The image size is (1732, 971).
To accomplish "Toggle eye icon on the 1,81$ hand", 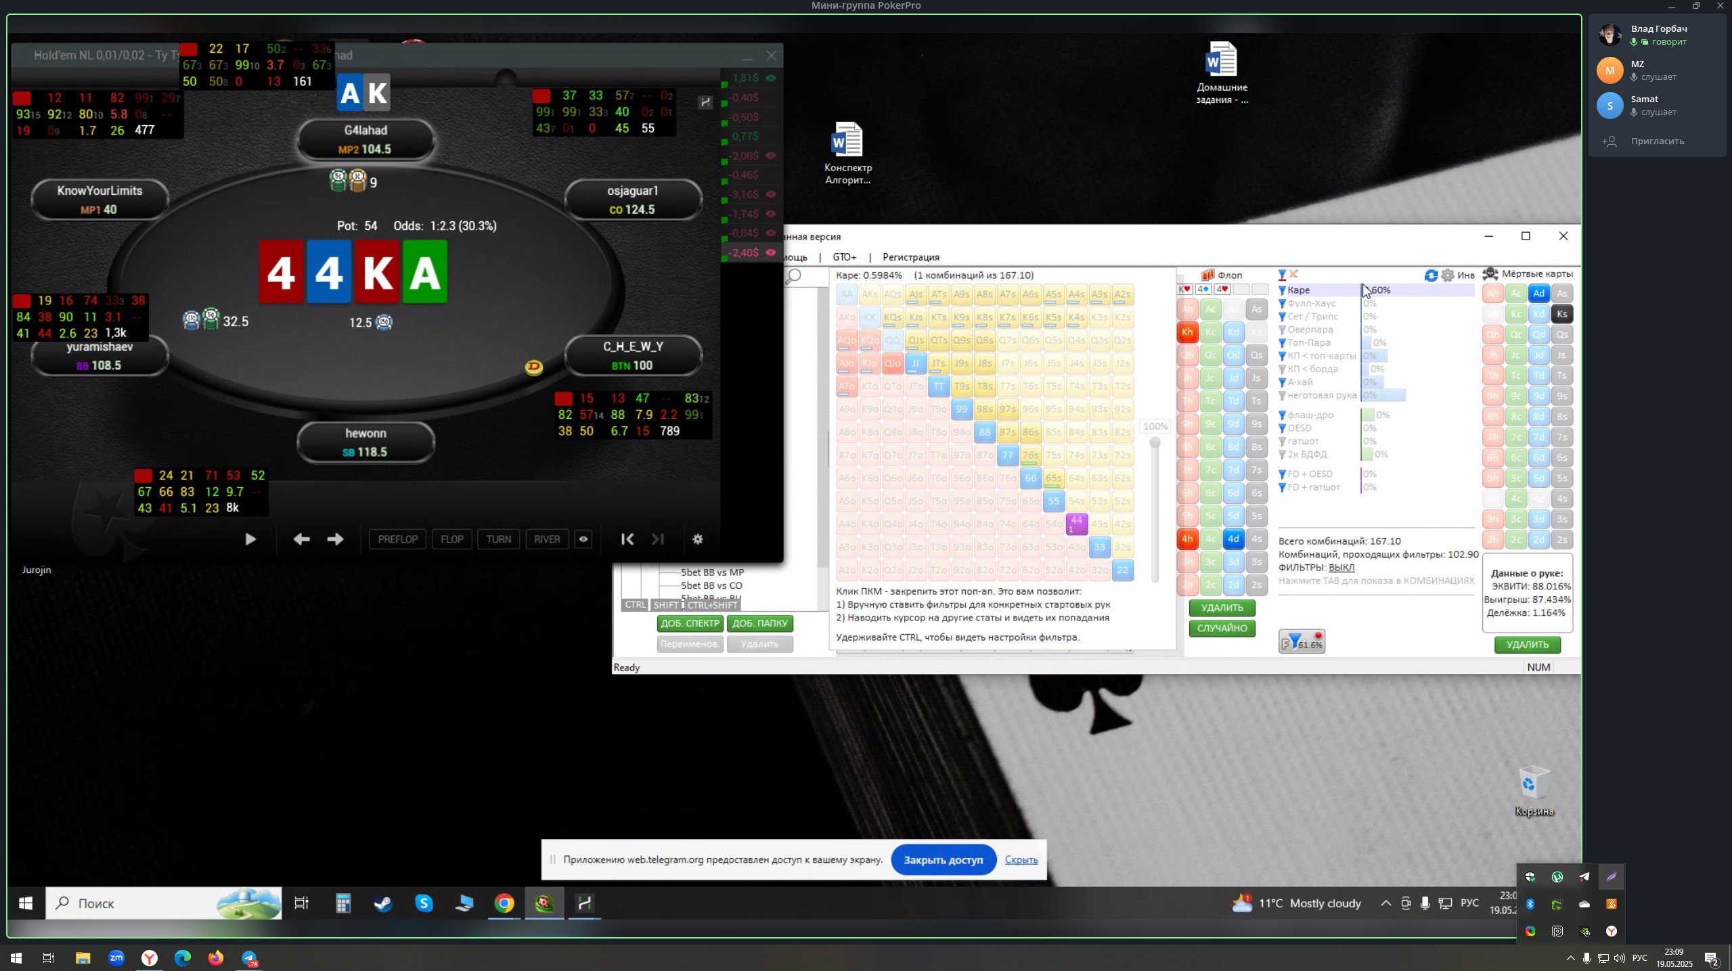I will [770, 78].
